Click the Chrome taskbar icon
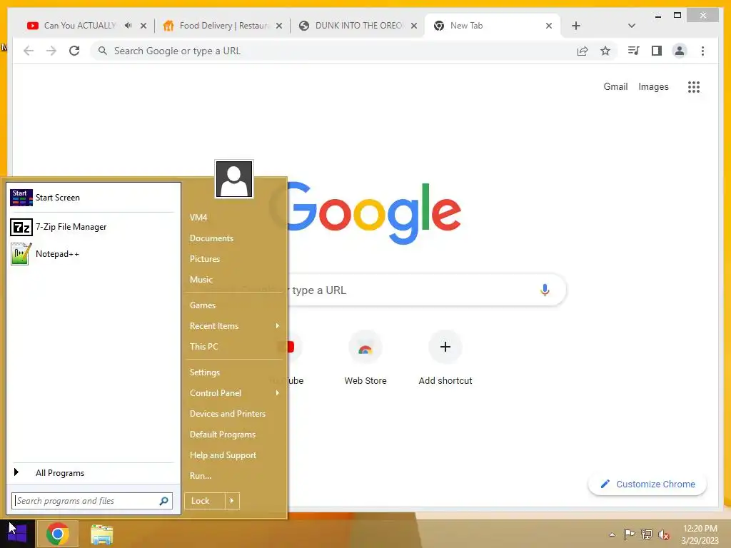 57,534
